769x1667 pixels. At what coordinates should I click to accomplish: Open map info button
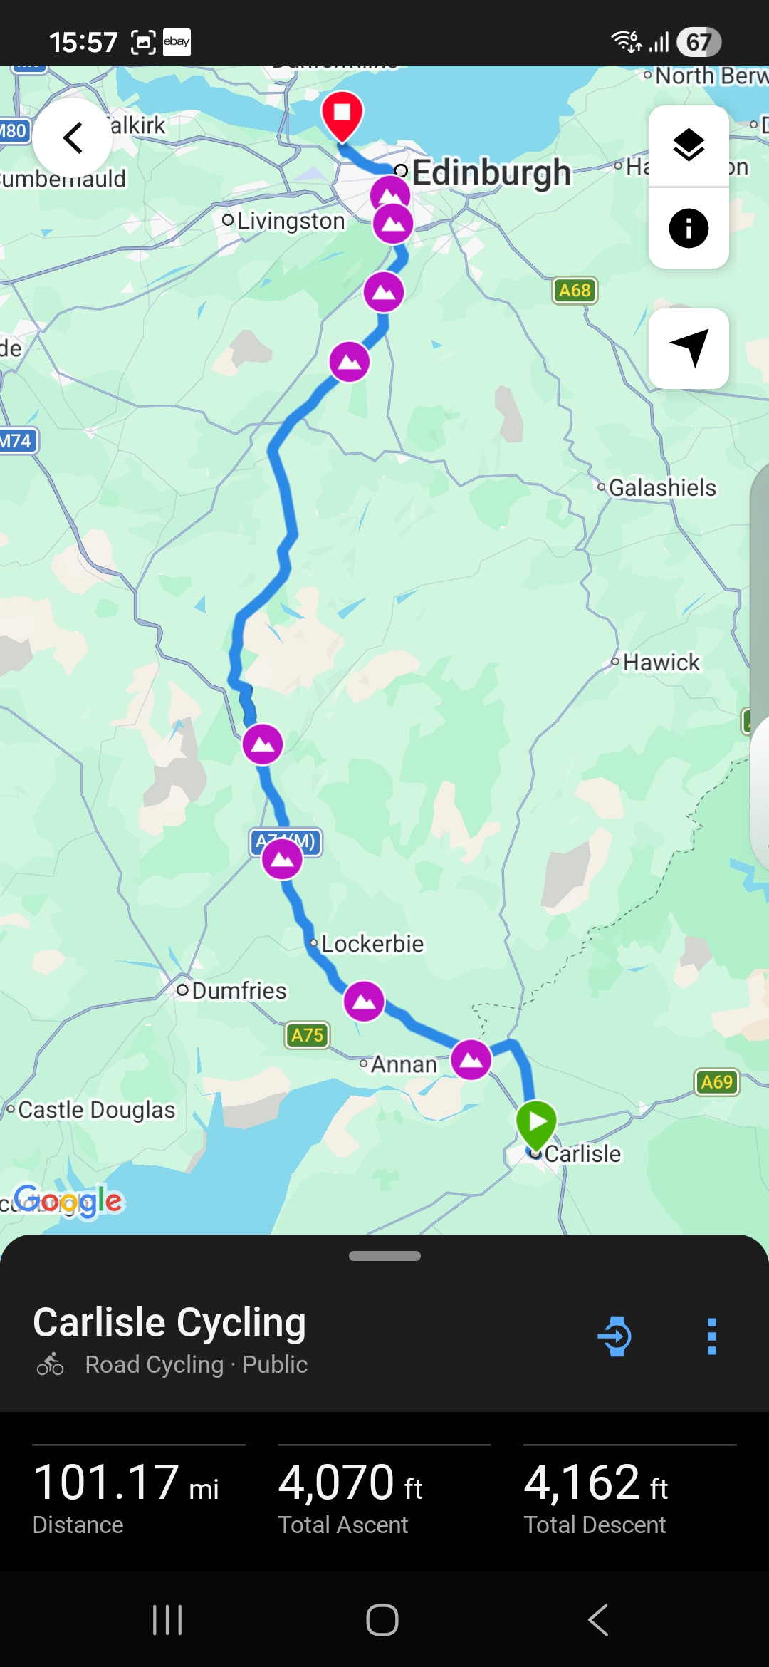(x=689, y=228)
